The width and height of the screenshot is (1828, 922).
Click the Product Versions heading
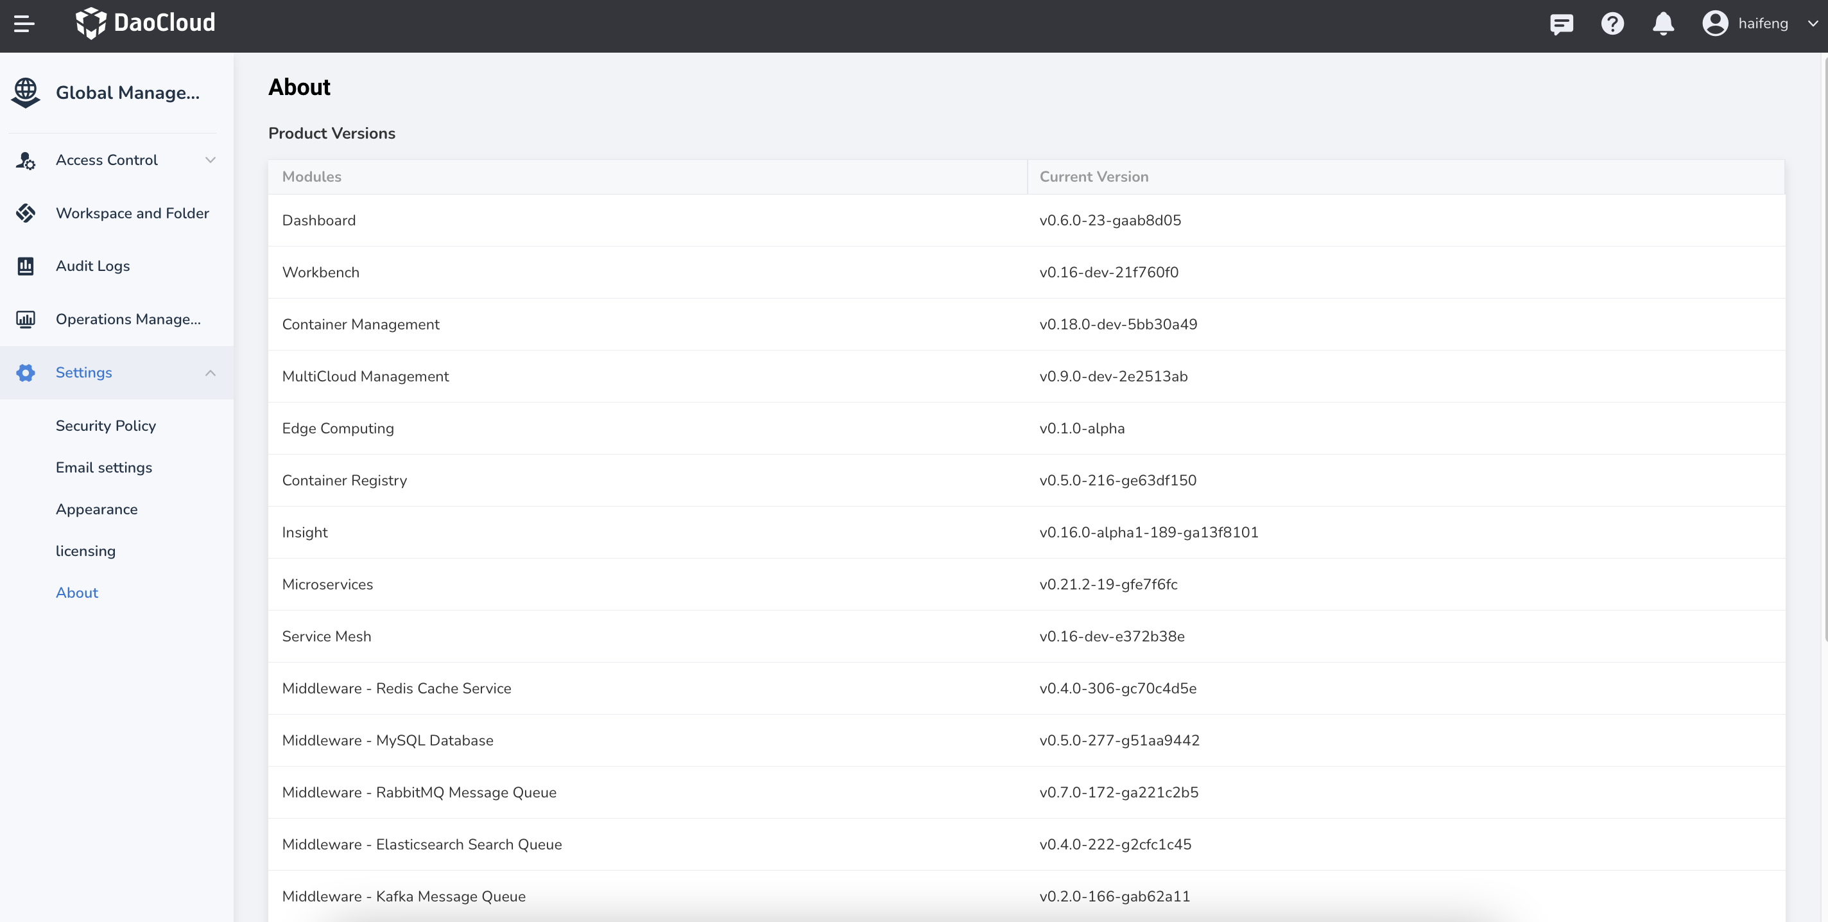click(331, 134)
